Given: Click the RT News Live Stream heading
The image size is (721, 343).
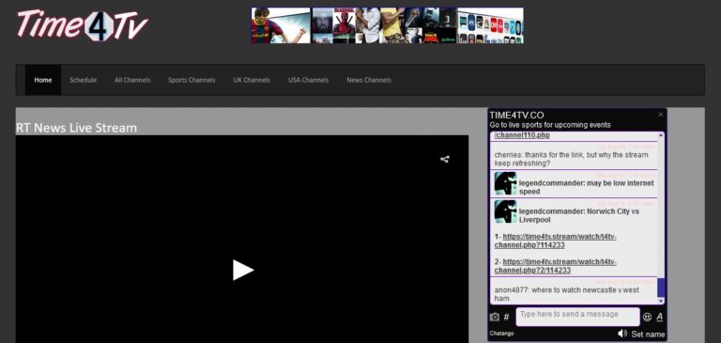Looking at the screenshot, I should click(x=76, y=128).
